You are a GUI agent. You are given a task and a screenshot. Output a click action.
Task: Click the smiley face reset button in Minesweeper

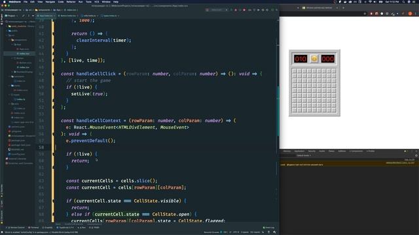point(314,59)
